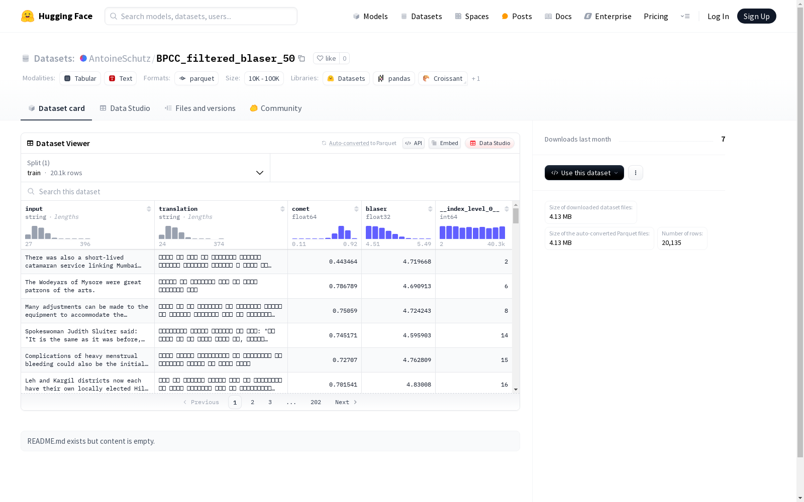Click the __index_level_0__ histogram
This screenshot has width=804, height=502.
coord(472,232)
